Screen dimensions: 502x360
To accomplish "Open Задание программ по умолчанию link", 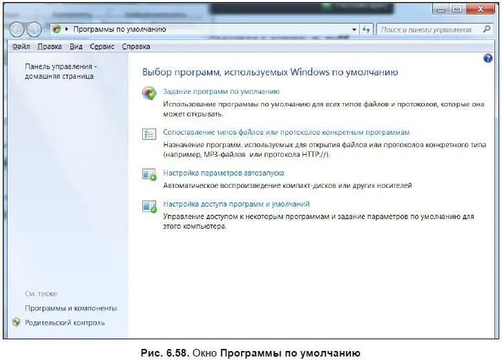I will 221,92.
